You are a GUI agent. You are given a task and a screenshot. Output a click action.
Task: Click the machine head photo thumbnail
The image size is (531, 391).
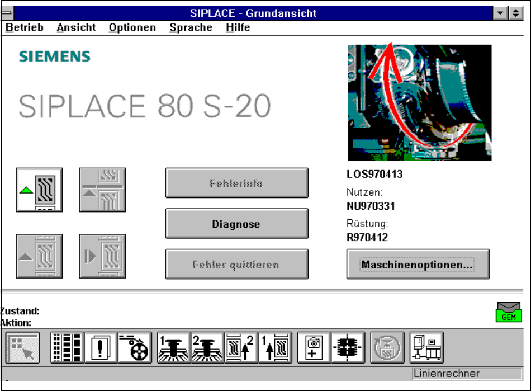[x=420, y=102]
